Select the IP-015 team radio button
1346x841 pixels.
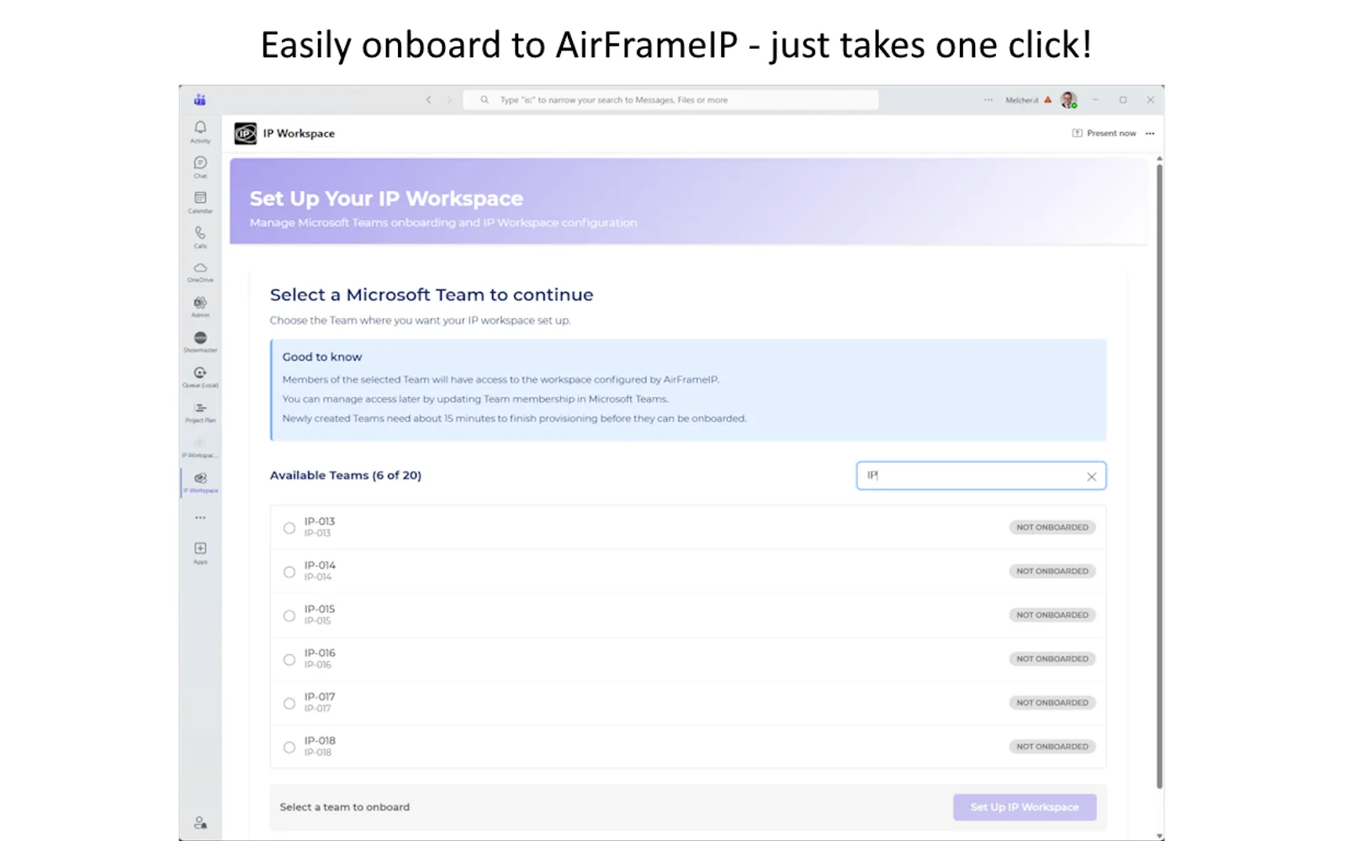pyautogui.click(x=289, y=616)
